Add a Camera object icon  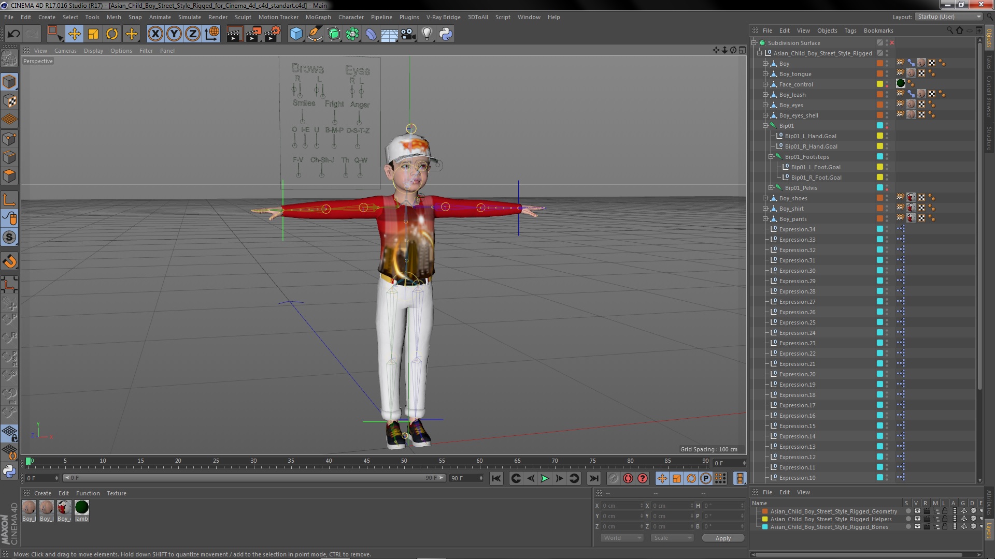(408, 34)
